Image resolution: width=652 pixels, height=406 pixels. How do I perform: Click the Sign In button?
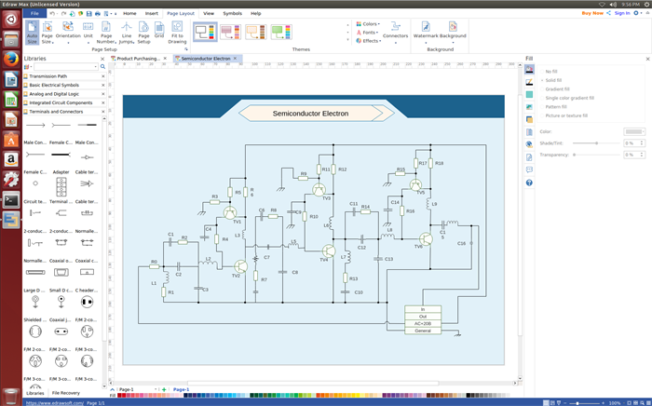[623, 13]
